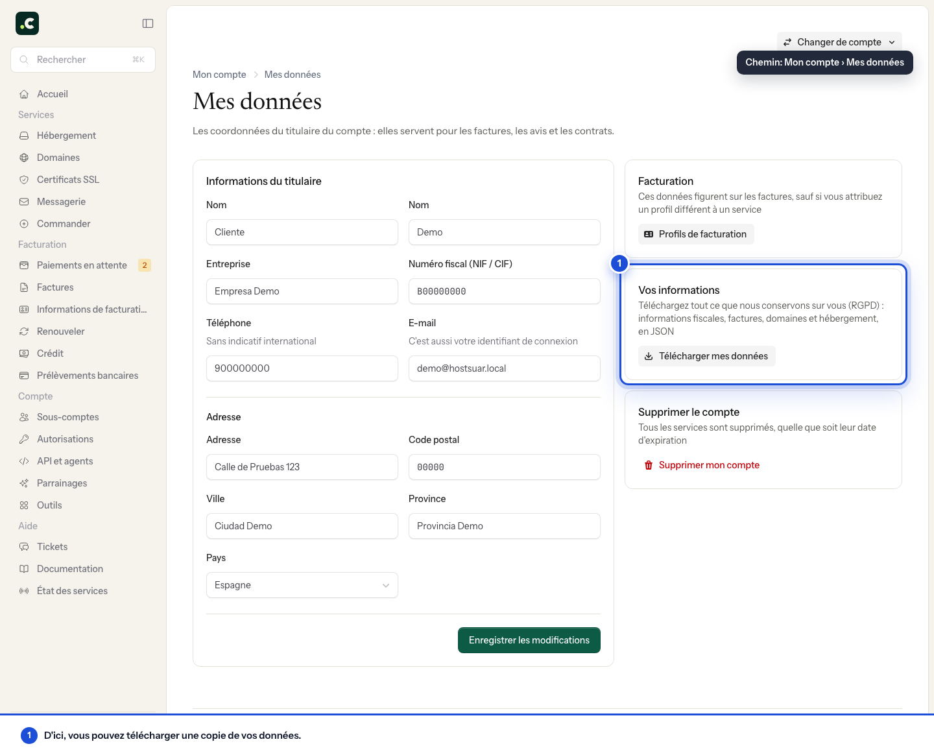Click the Autorisations key icon
This screenshot has width=934, height=755.
pyautogui.click(x=24, y=439)
